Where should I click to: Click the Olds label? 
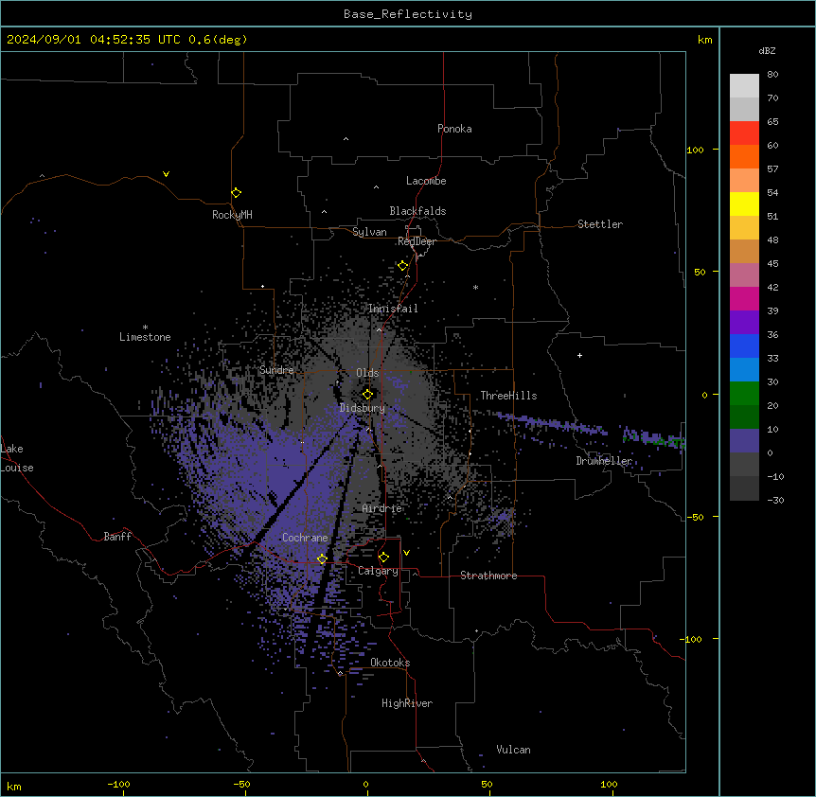pos(367,373)
